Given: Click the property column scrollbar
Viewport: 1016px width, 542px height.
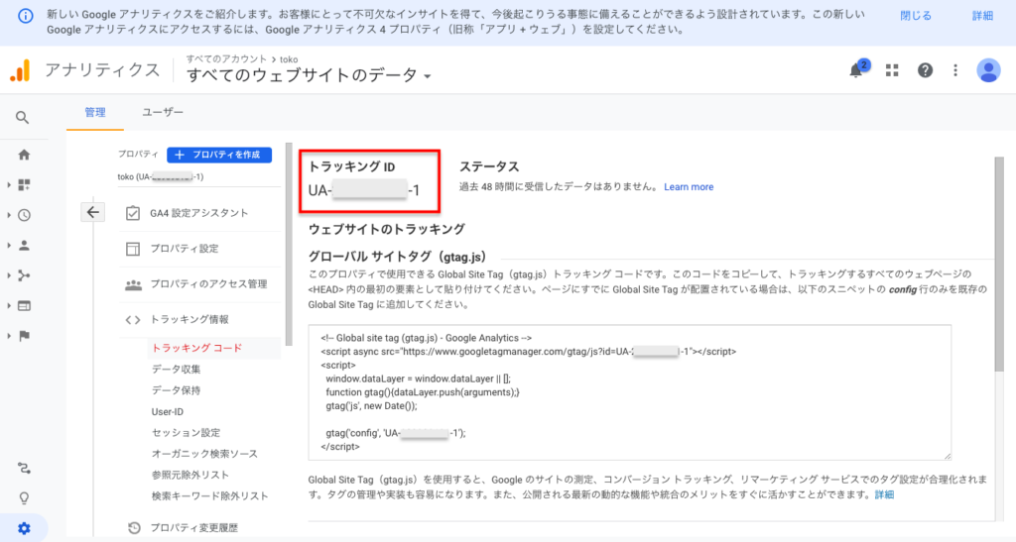Looking at the screenshot, I should tap(289, 245).
